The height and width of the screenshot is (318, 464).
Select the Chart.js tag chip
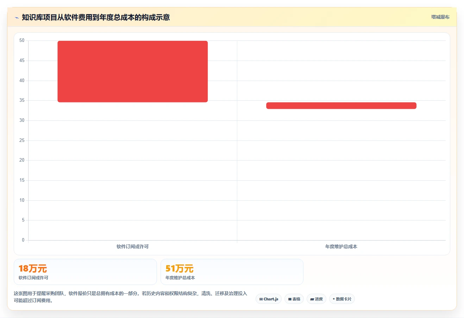pos(269,299)
